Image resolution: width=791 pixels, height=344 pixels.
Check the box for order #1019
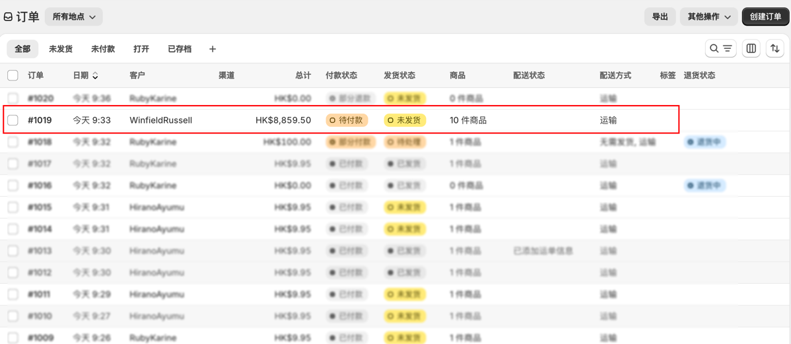[13, 120]
